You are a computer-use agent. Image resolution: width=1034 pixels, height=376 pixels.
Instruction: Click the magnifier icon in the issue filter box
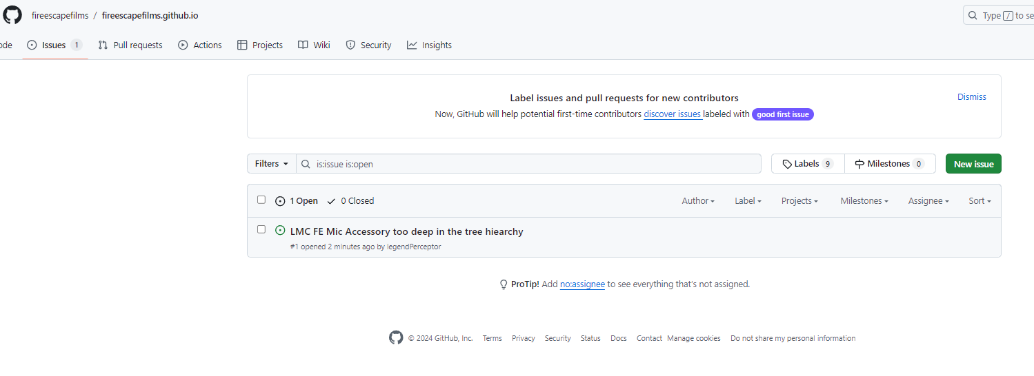(x=306, y=164)
